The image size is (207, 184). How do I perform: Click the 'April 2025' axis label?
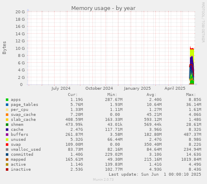175,88
